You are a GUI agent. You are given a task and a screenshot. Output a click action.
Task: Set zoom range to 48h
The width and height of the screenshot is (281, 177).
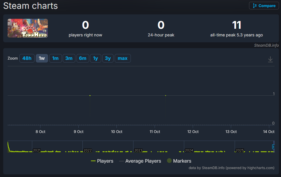tap(27, 58)
